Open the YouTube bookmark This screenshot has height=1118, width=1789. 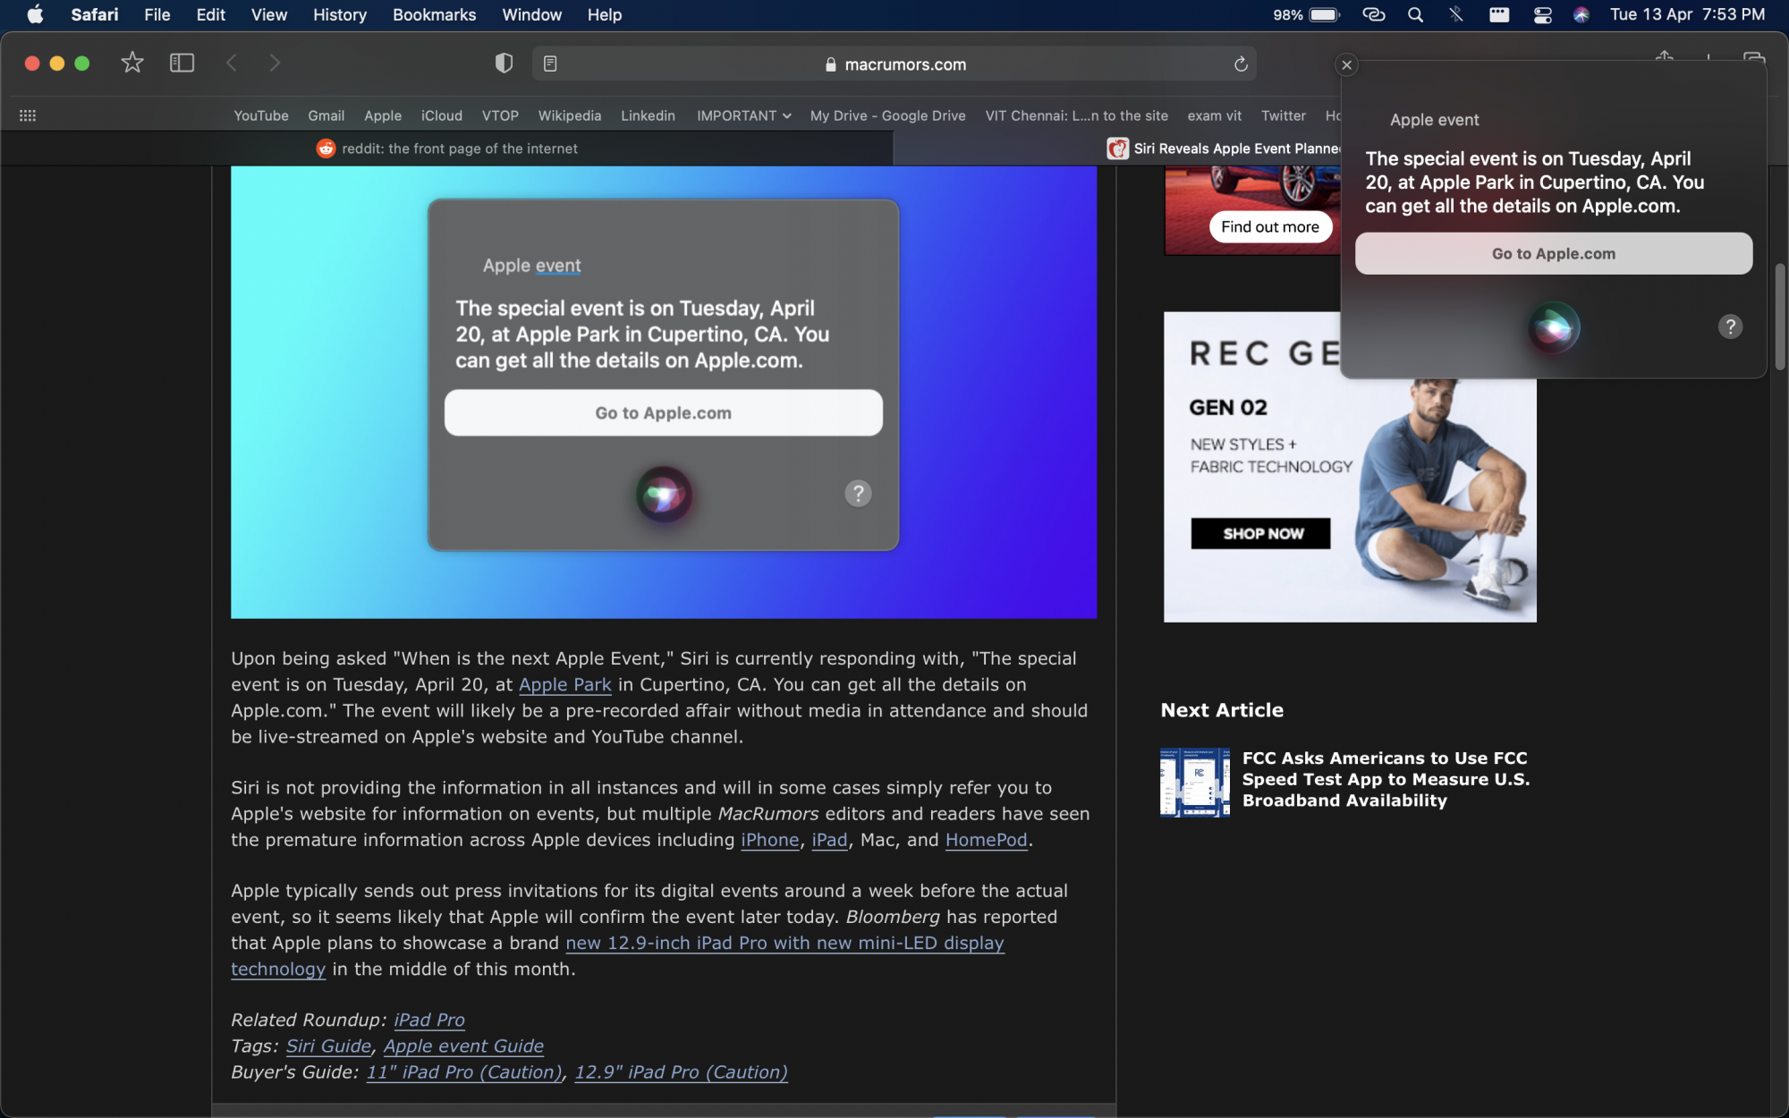click(261, 115)
